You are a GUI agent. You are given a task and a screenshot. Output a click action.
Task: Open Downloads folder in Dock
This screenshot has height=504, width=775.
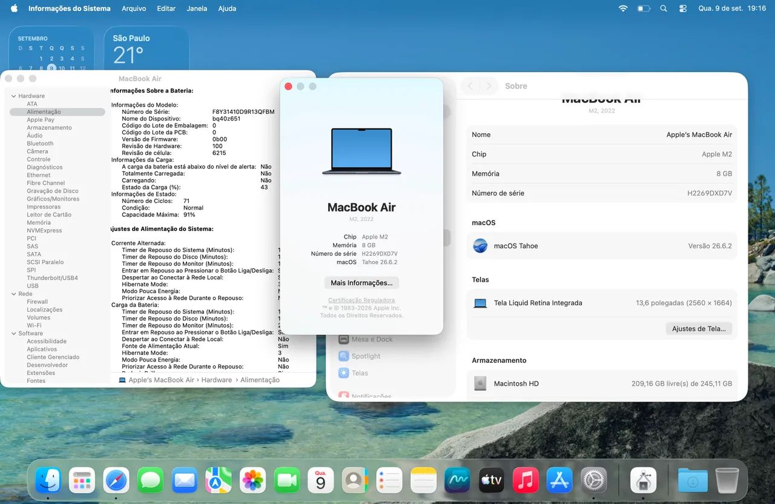click(x=693, y=480)
